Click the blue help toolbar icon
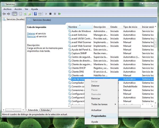 pyautogui.click(x=35, y=14)
